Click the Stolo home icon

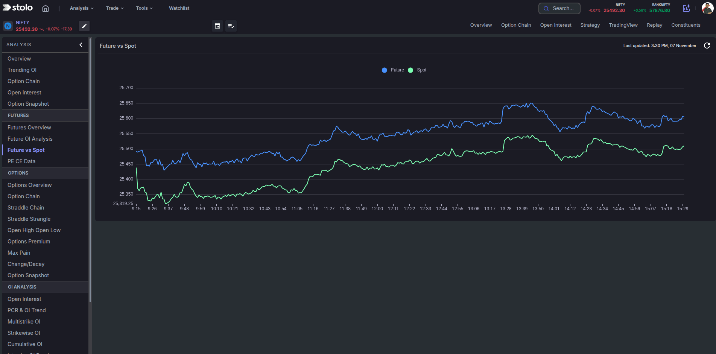coord(45,8)
